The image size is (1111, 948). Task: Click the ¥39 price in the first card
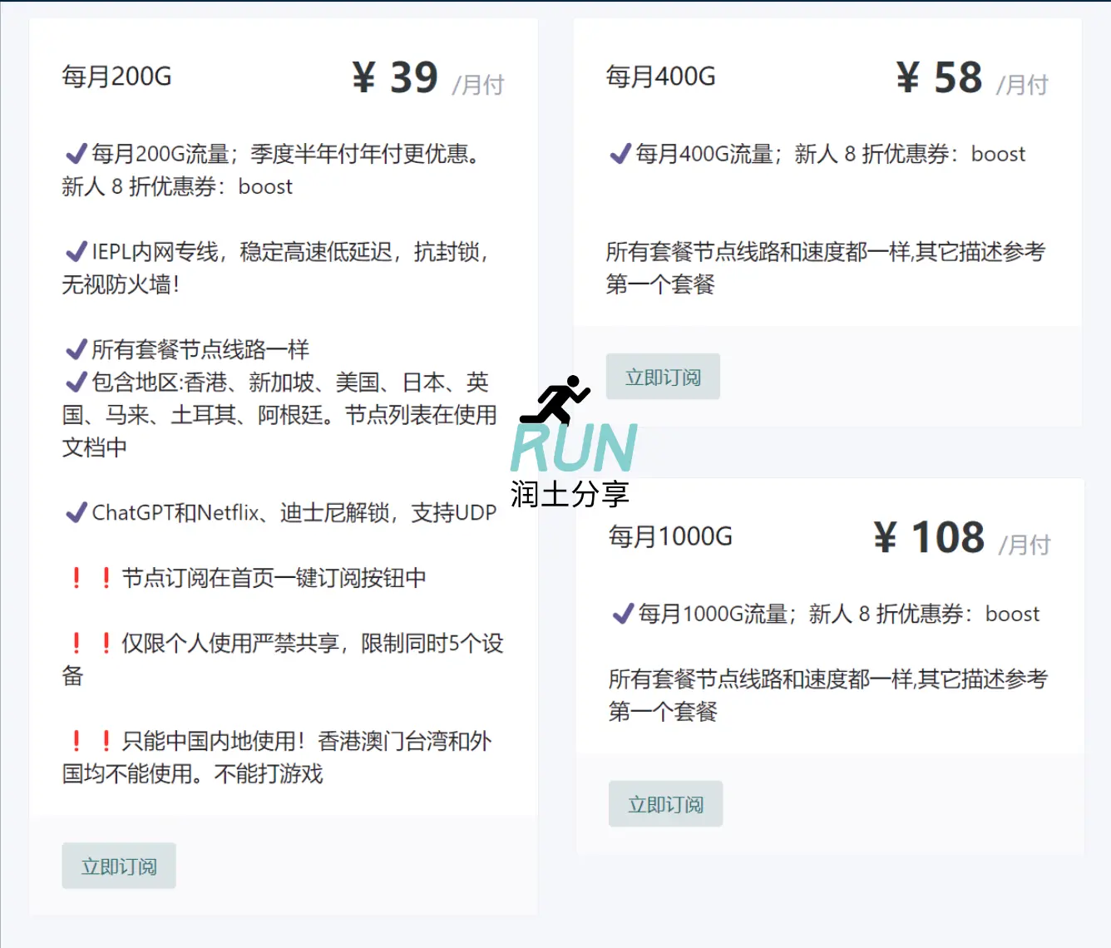[x=395, y=76]
